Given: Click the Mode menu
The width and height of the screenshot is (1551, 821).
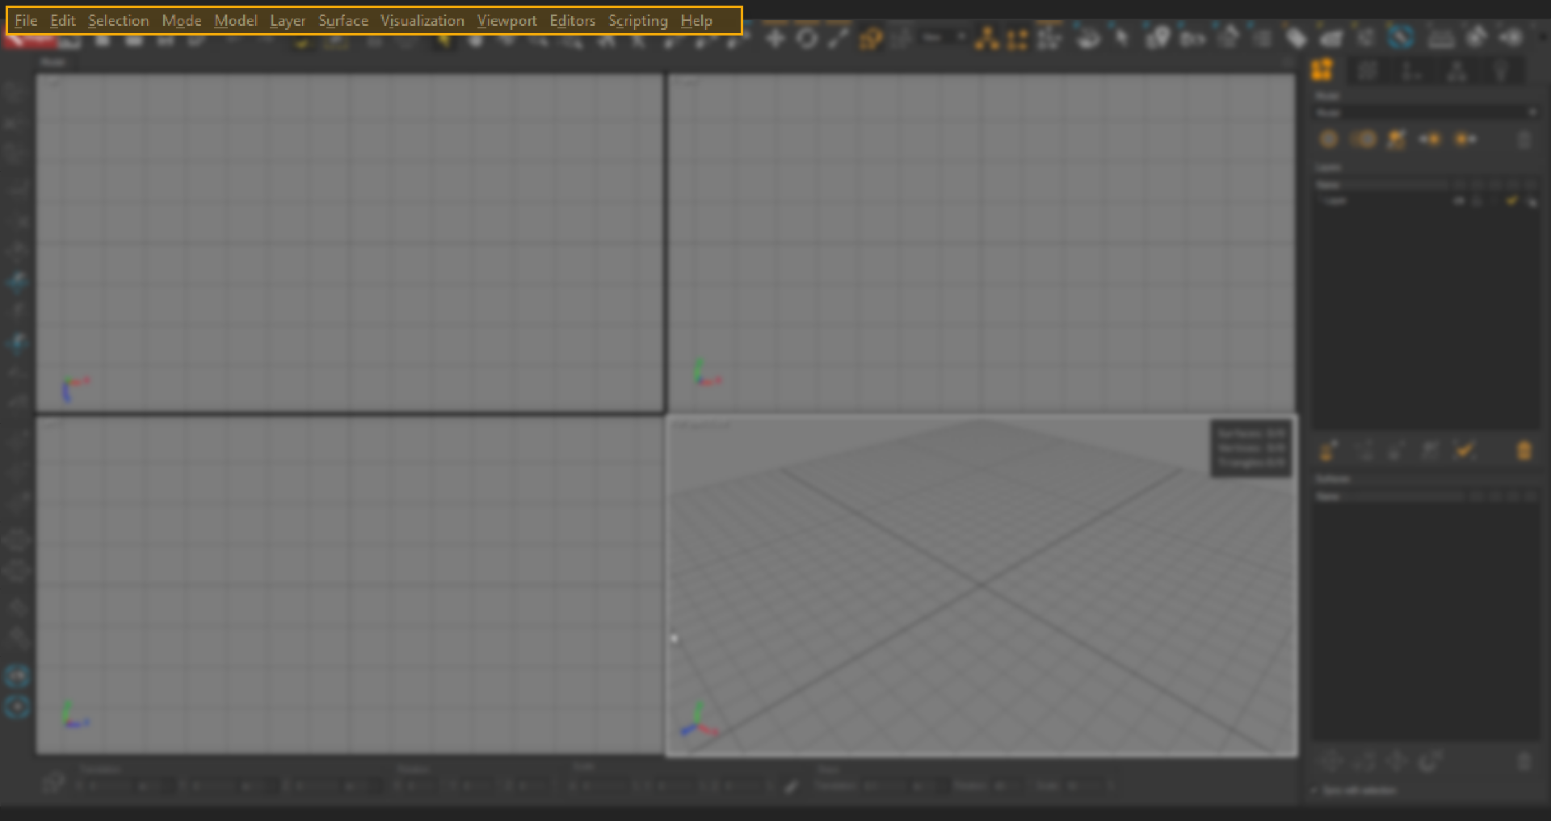Looking at the screenshot, I should [181, 21].
